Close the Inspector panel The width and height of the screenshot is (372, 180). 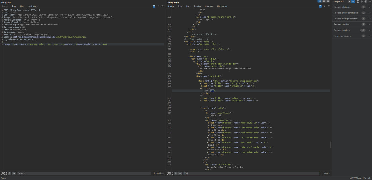[370, 1]
